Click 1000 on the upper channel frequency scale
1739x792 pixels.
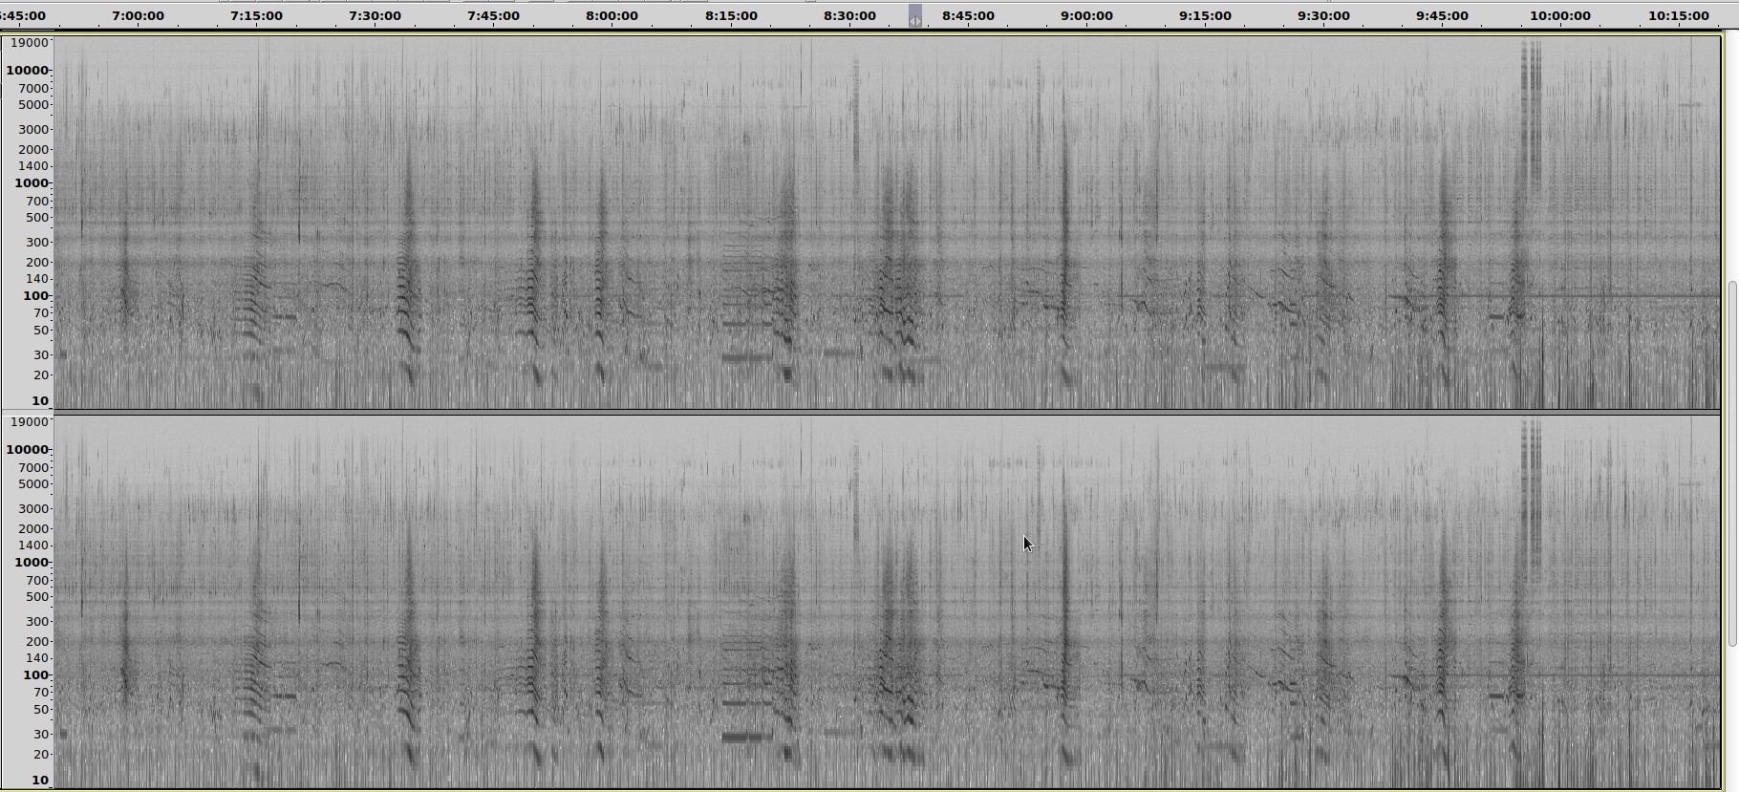(x=31, y=182)
